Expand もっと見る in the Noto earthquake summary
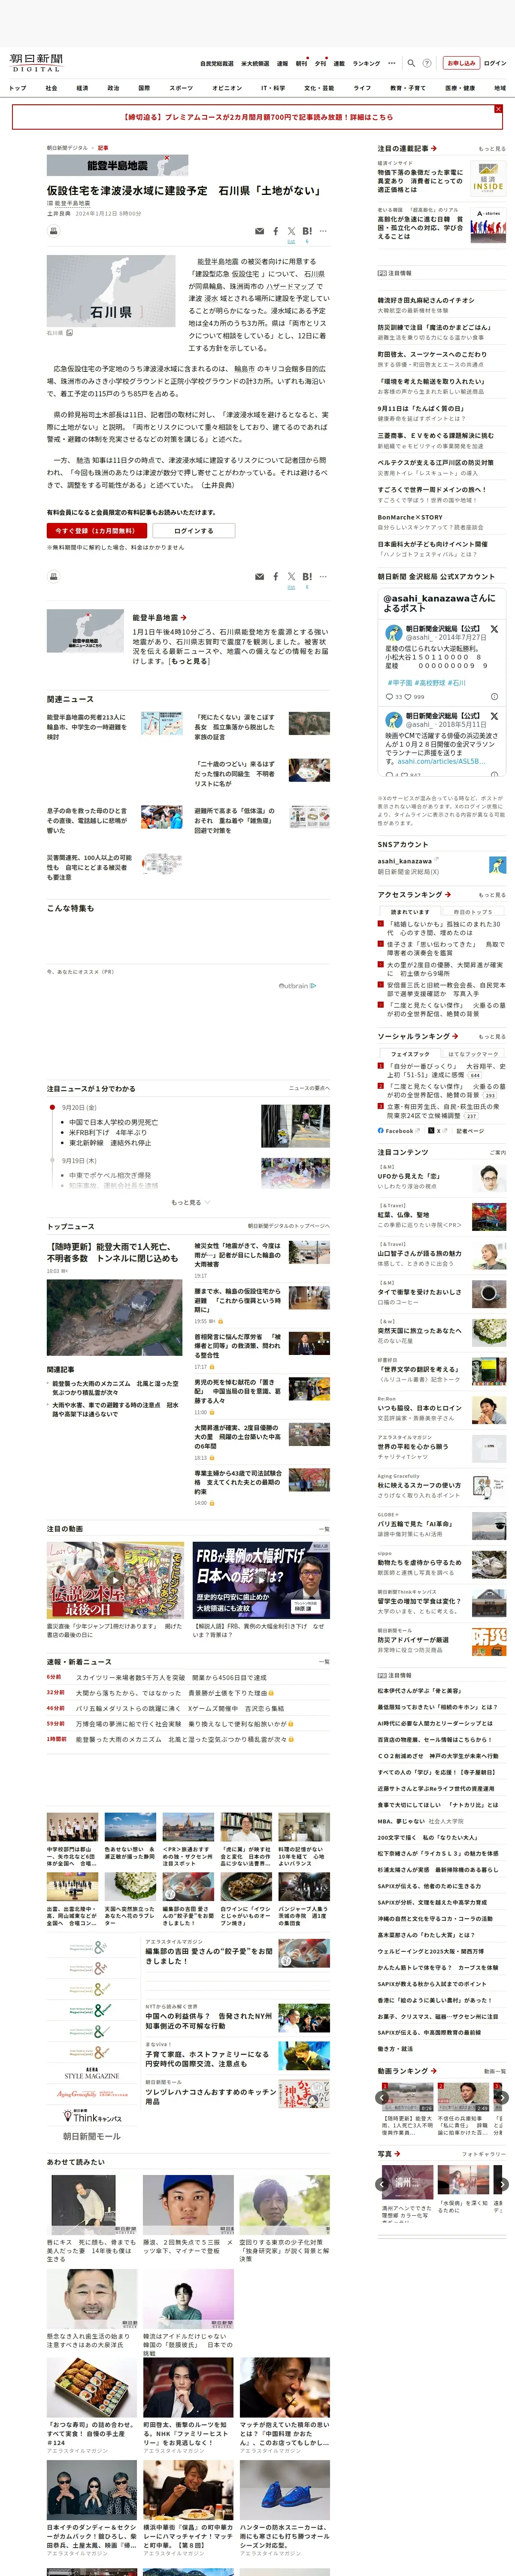Image resolution: width=515 pixels, height=2576 pixels. [x=188, y=661]
